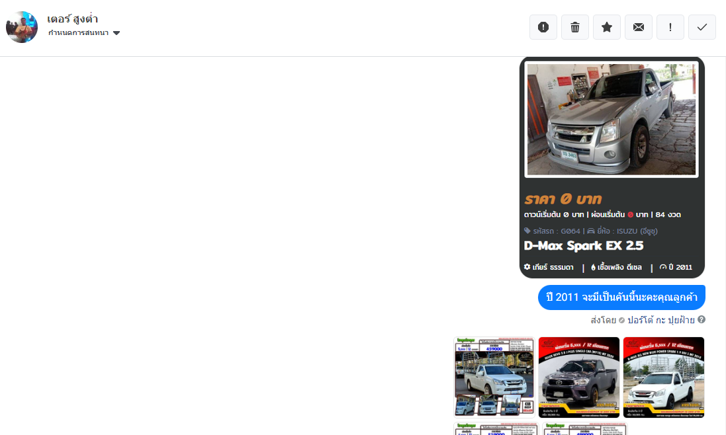Open the silver Isuzu D-Max car photo

tap(611, 119)
